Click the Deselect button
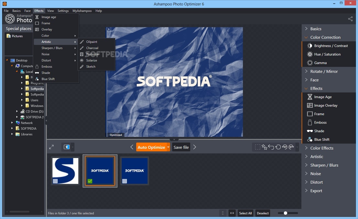Image resolution: width=358 pixels, height=219 pixels. 263,213
